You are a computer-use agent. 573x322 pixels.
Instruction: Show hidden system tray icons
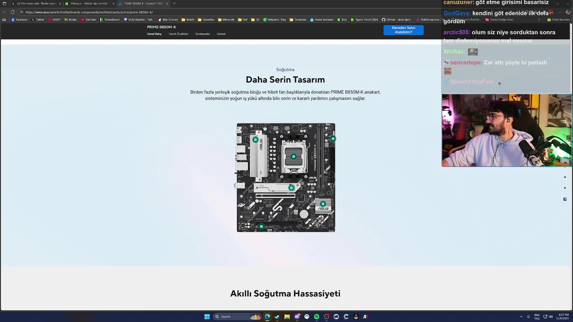(521, 317)
